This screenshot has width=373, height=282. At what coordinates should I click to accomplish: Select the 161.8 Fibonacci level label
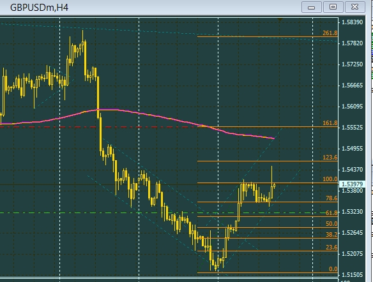(x=330, y=123)
